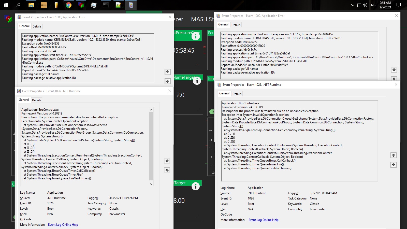Close the 1.1.0.17 Application Error window
Image resolution: width=407 pixels, height=229 pixels.
[x=396, y=16]
